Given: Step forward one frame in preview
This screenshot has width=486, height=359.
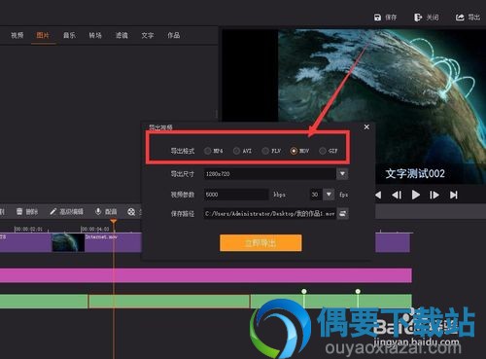Looking at the screenshot, I should pyautogui.click(x=434, y=195).
